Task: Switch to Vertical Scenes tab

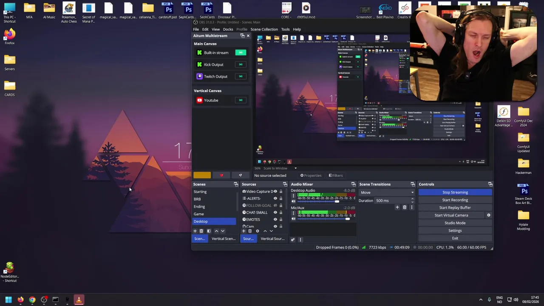Action: tap(224, 239)
